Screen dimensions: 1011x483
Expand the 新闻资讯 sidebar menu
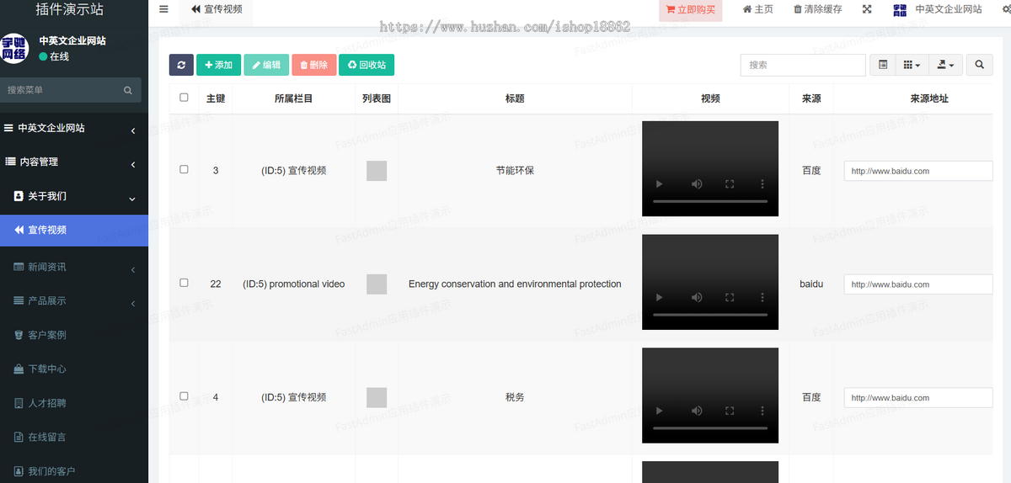(74, 267)
